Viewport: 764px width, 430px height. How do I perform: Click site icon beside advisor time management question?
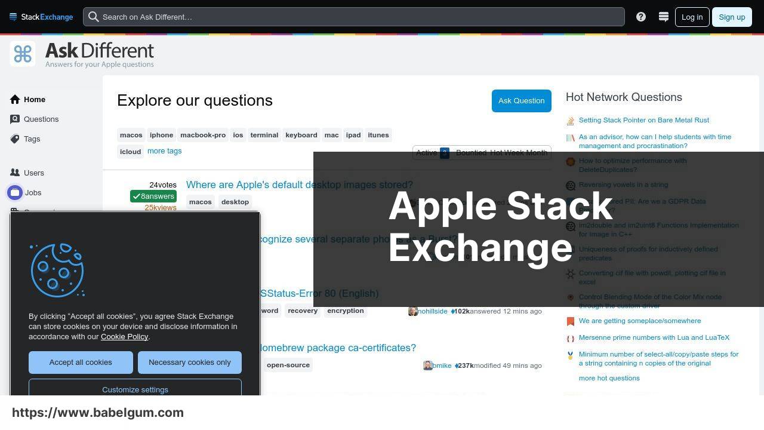pos(571,137)
